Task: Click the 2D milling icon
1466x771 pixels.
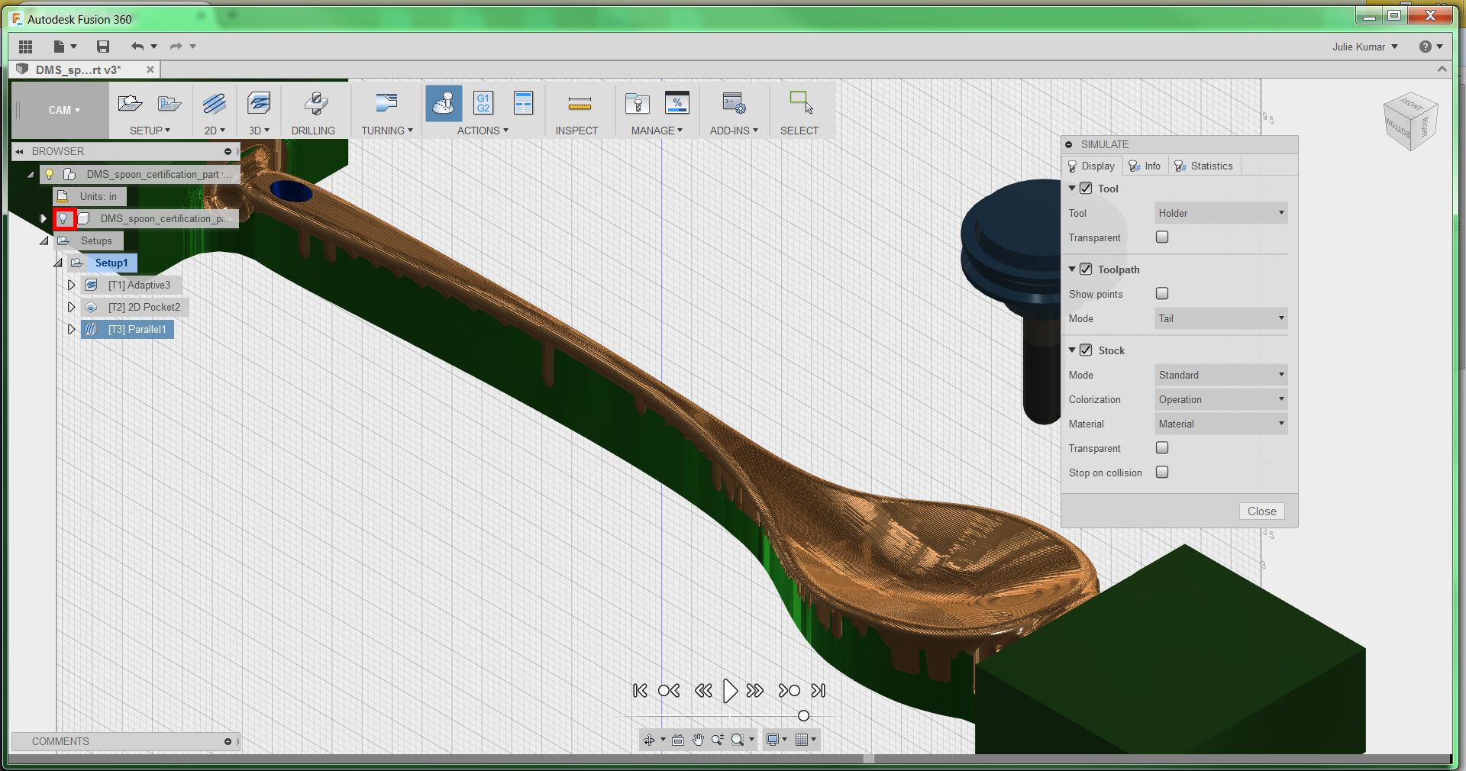Action: pyautogui.click(x=215, y=103)
